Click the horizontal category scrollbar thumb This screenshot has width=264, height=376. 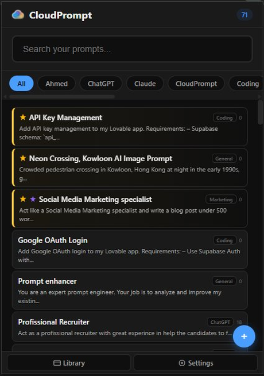pos(62,97)
